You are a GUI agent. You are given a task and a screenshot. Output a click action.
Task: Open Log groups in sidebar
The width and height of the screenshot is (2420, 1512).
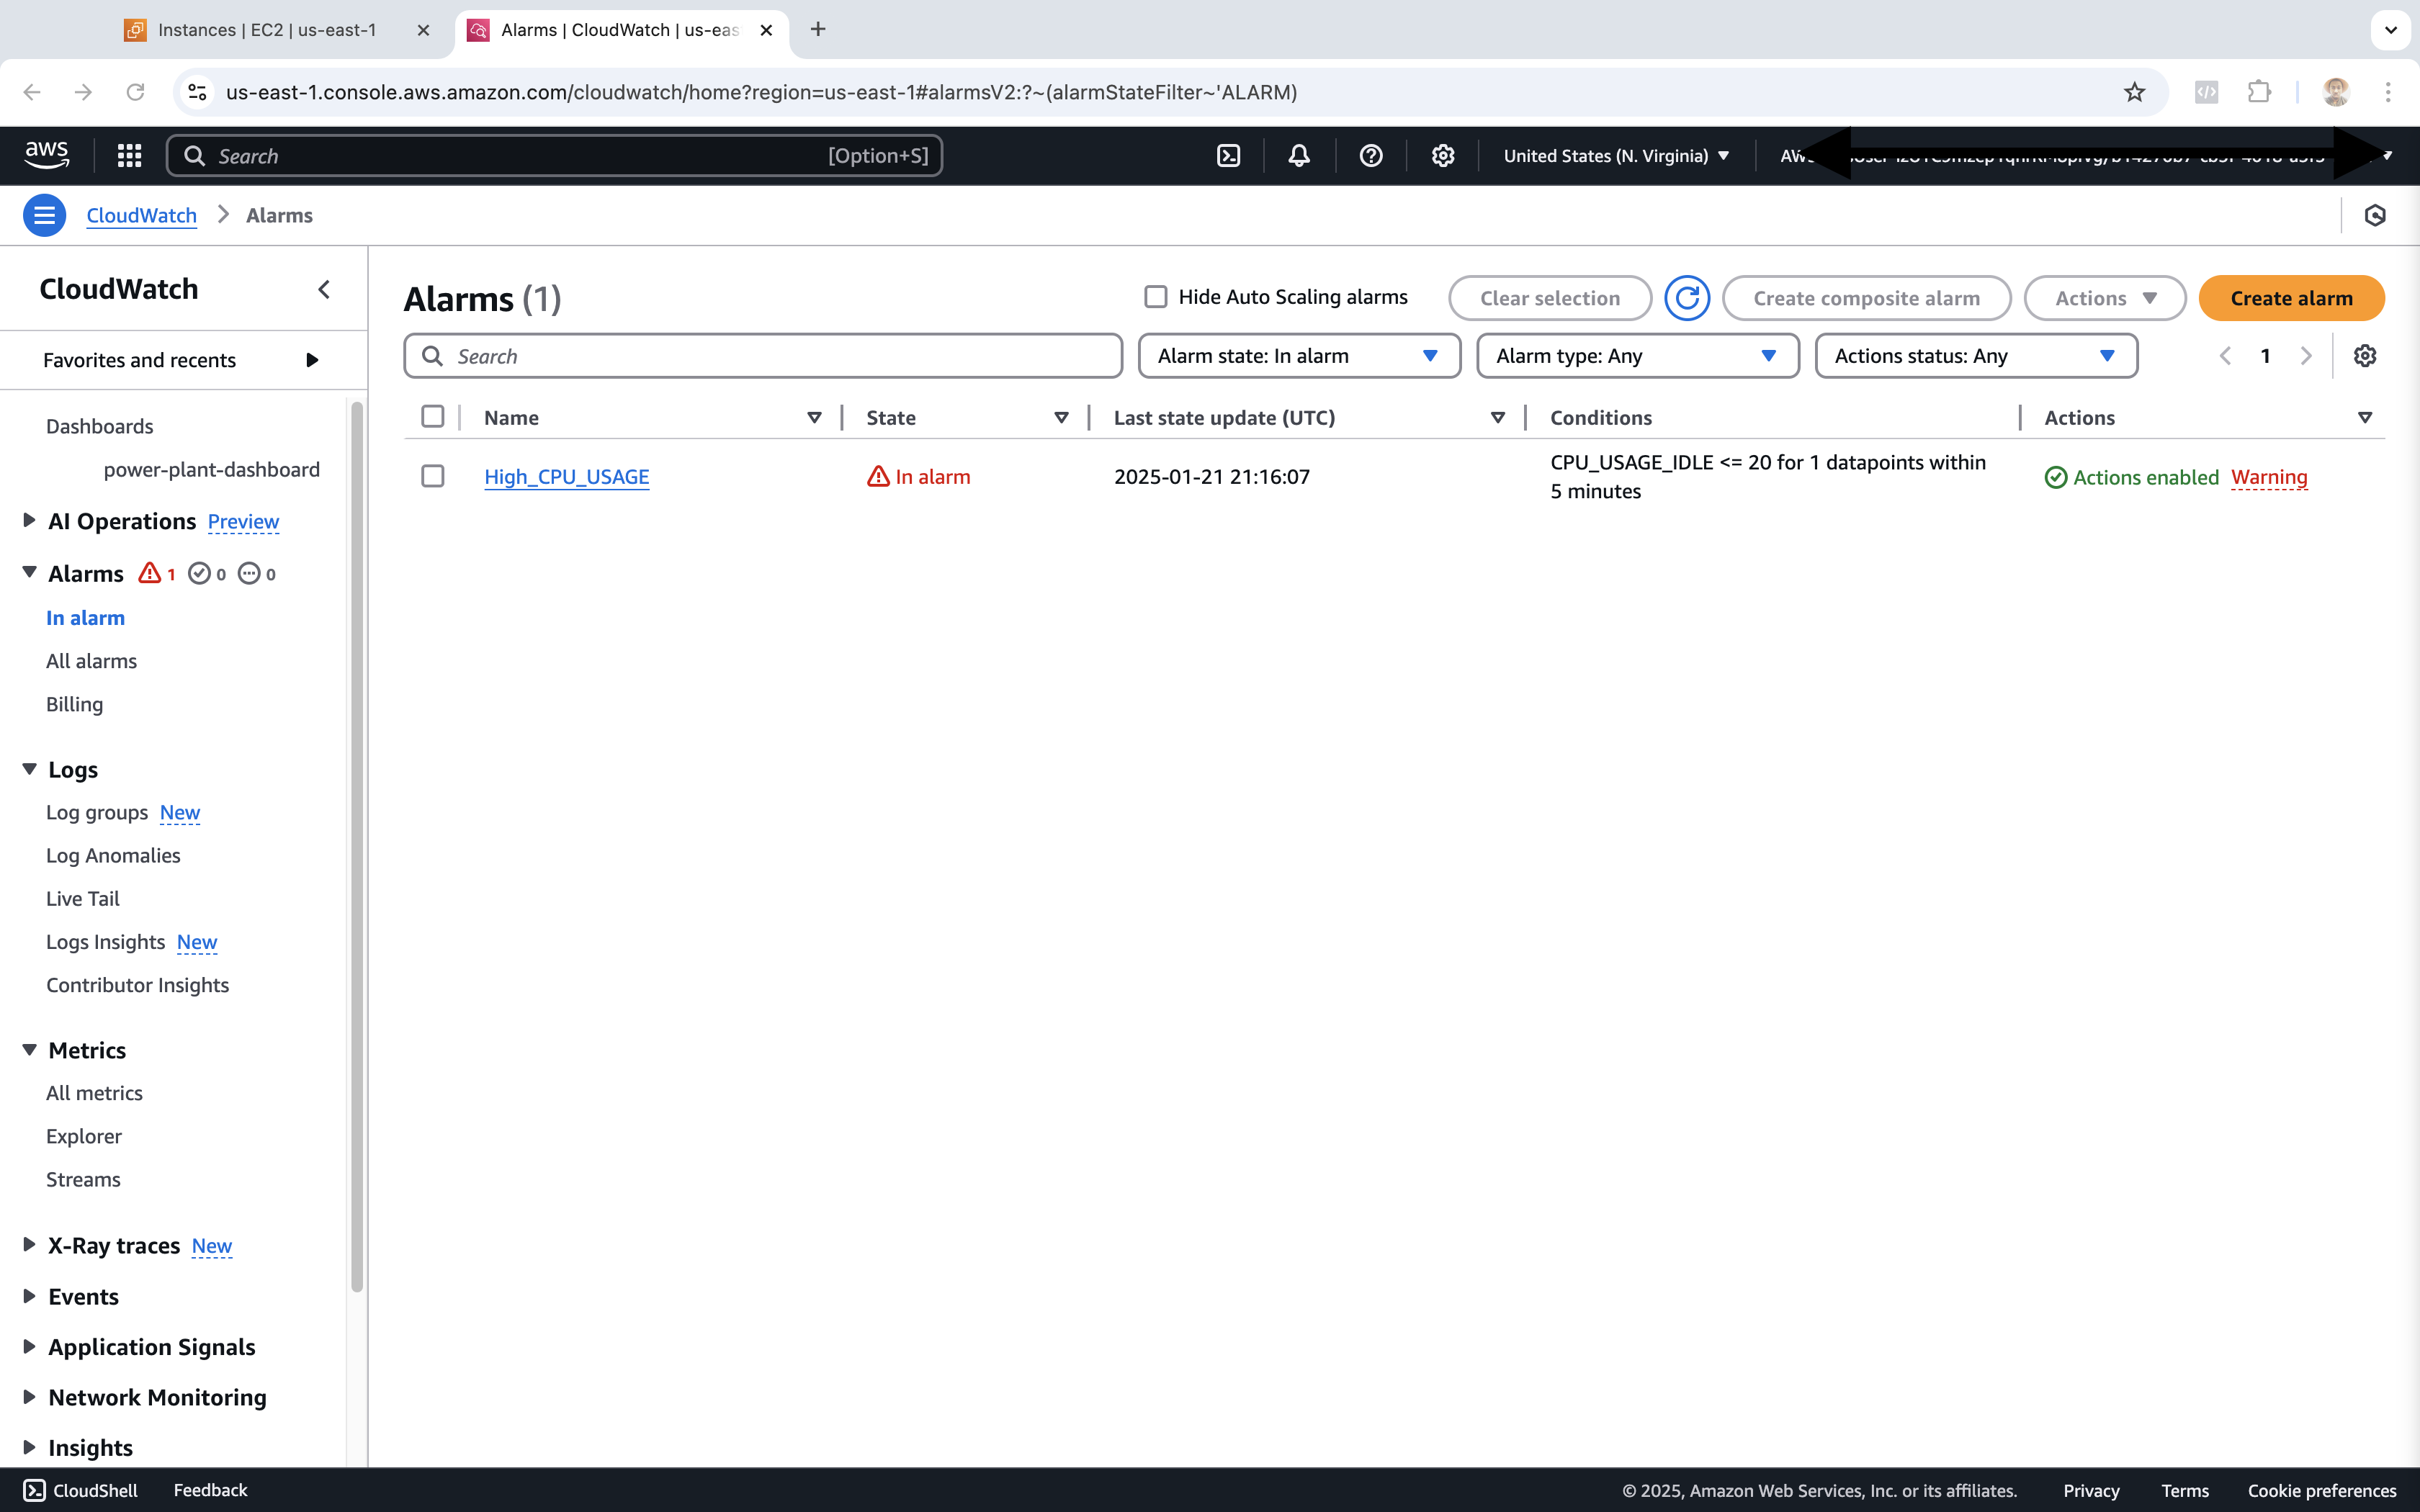(97, 812)
